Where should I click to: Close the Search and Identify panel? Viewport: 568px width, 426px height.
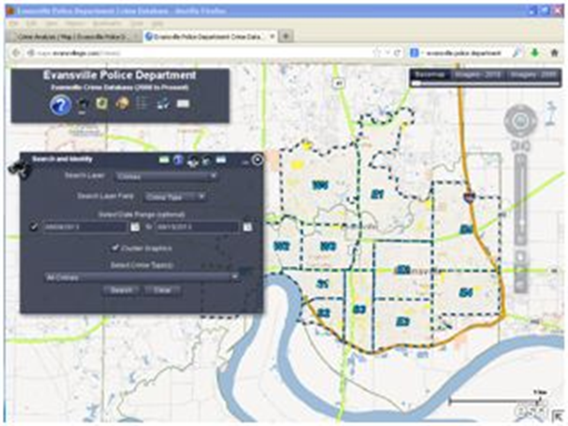point(257,159)
